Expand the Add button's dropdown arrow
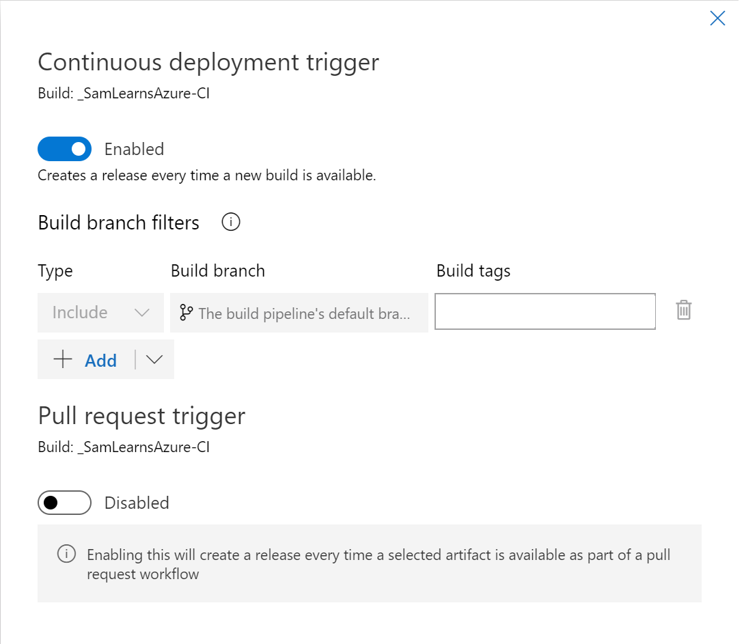Image resolution: width=744 pixels, height=644 pixels. pyautogui.click(x=154, y=360)
